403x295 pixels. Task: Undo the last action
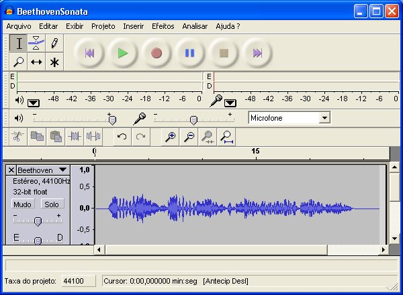pyautogui.click(x=122, y=137)
